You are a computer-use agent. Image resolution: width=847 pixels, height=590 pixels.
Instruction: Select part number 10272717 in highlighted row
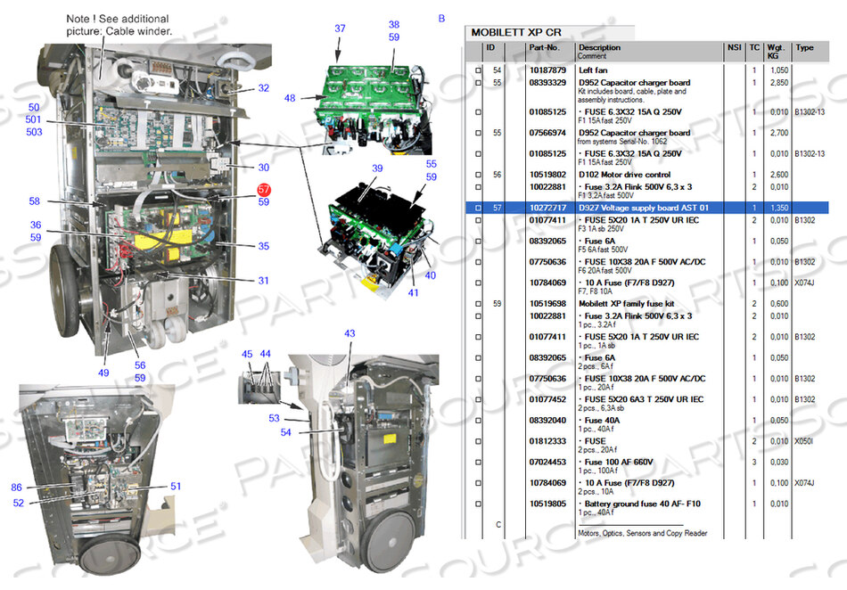pos(547,209)
